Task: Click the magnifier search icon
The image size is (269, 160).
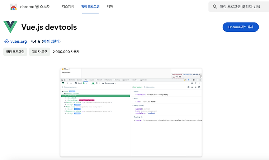Action: pyautogui.click(x=215, y=7)
